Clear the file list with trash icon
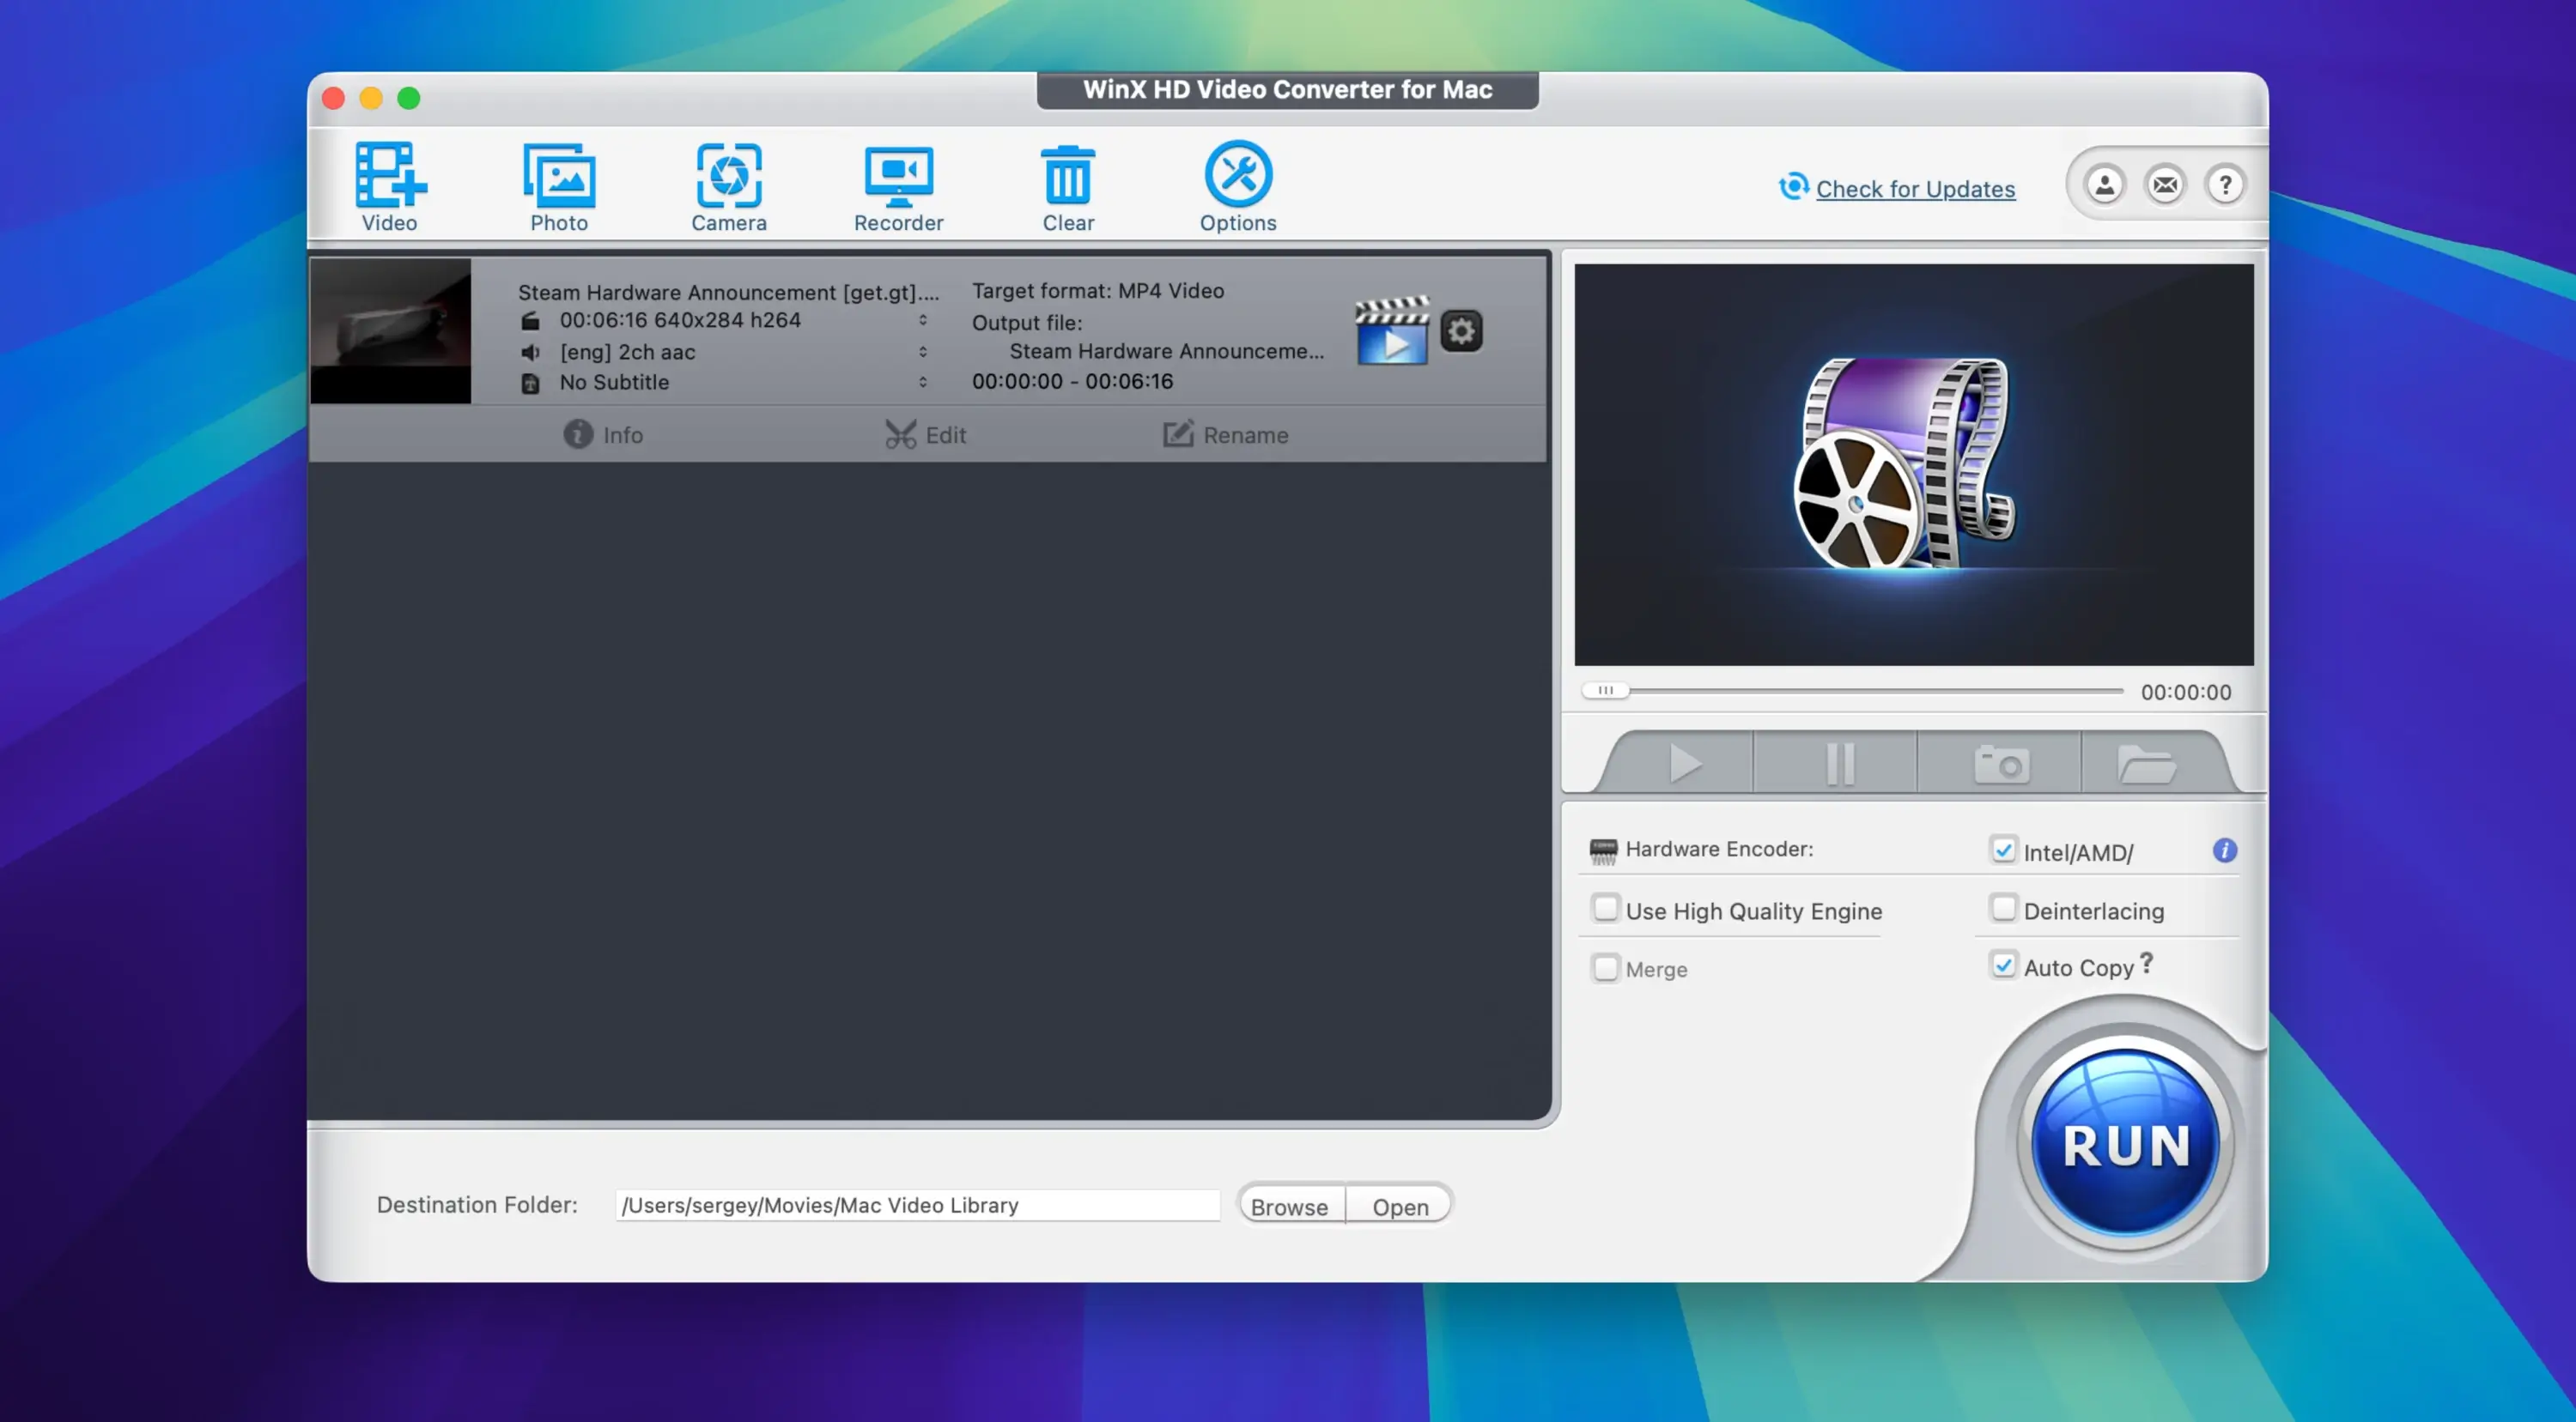The image size is (2576, 1422). tap(1068, 187)
